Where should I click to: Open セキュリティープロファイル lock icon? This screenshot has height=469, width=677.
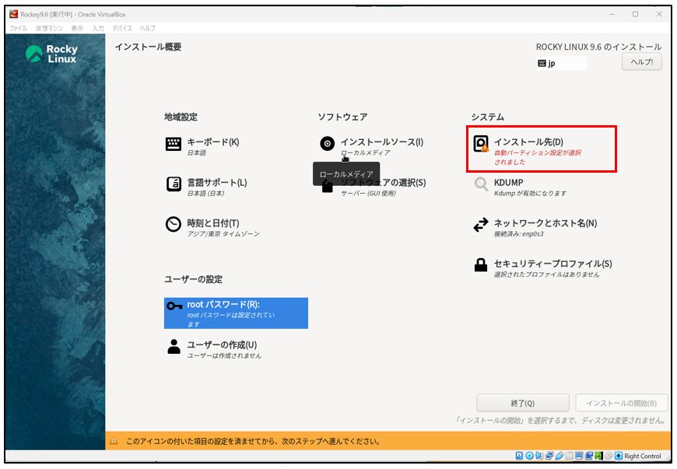[x=481, y=265]
